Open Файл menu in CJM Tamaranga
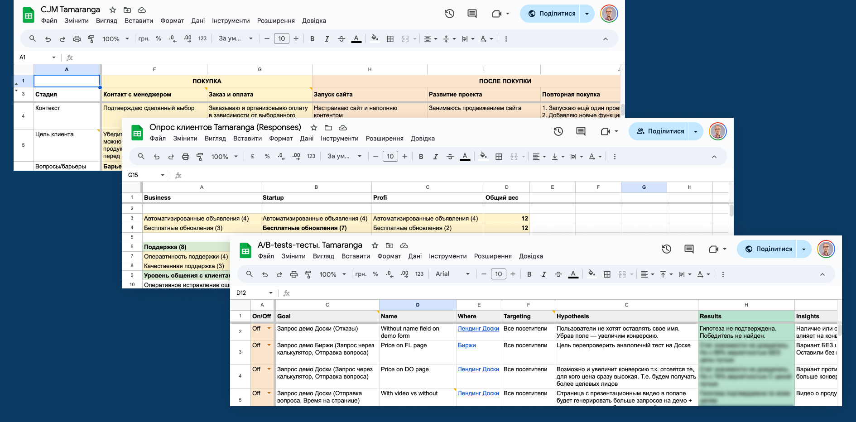This screenshot has width=856, height=422. 49,21
